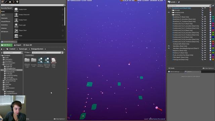This screenshot has height=121, width=215.
Task: Collapse the Content root folder
Action: [1, 55]
